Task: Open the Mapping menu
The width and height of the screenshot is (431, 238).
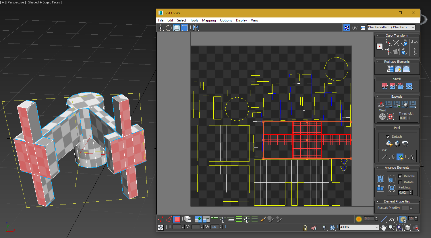Action: pos(209,20)
